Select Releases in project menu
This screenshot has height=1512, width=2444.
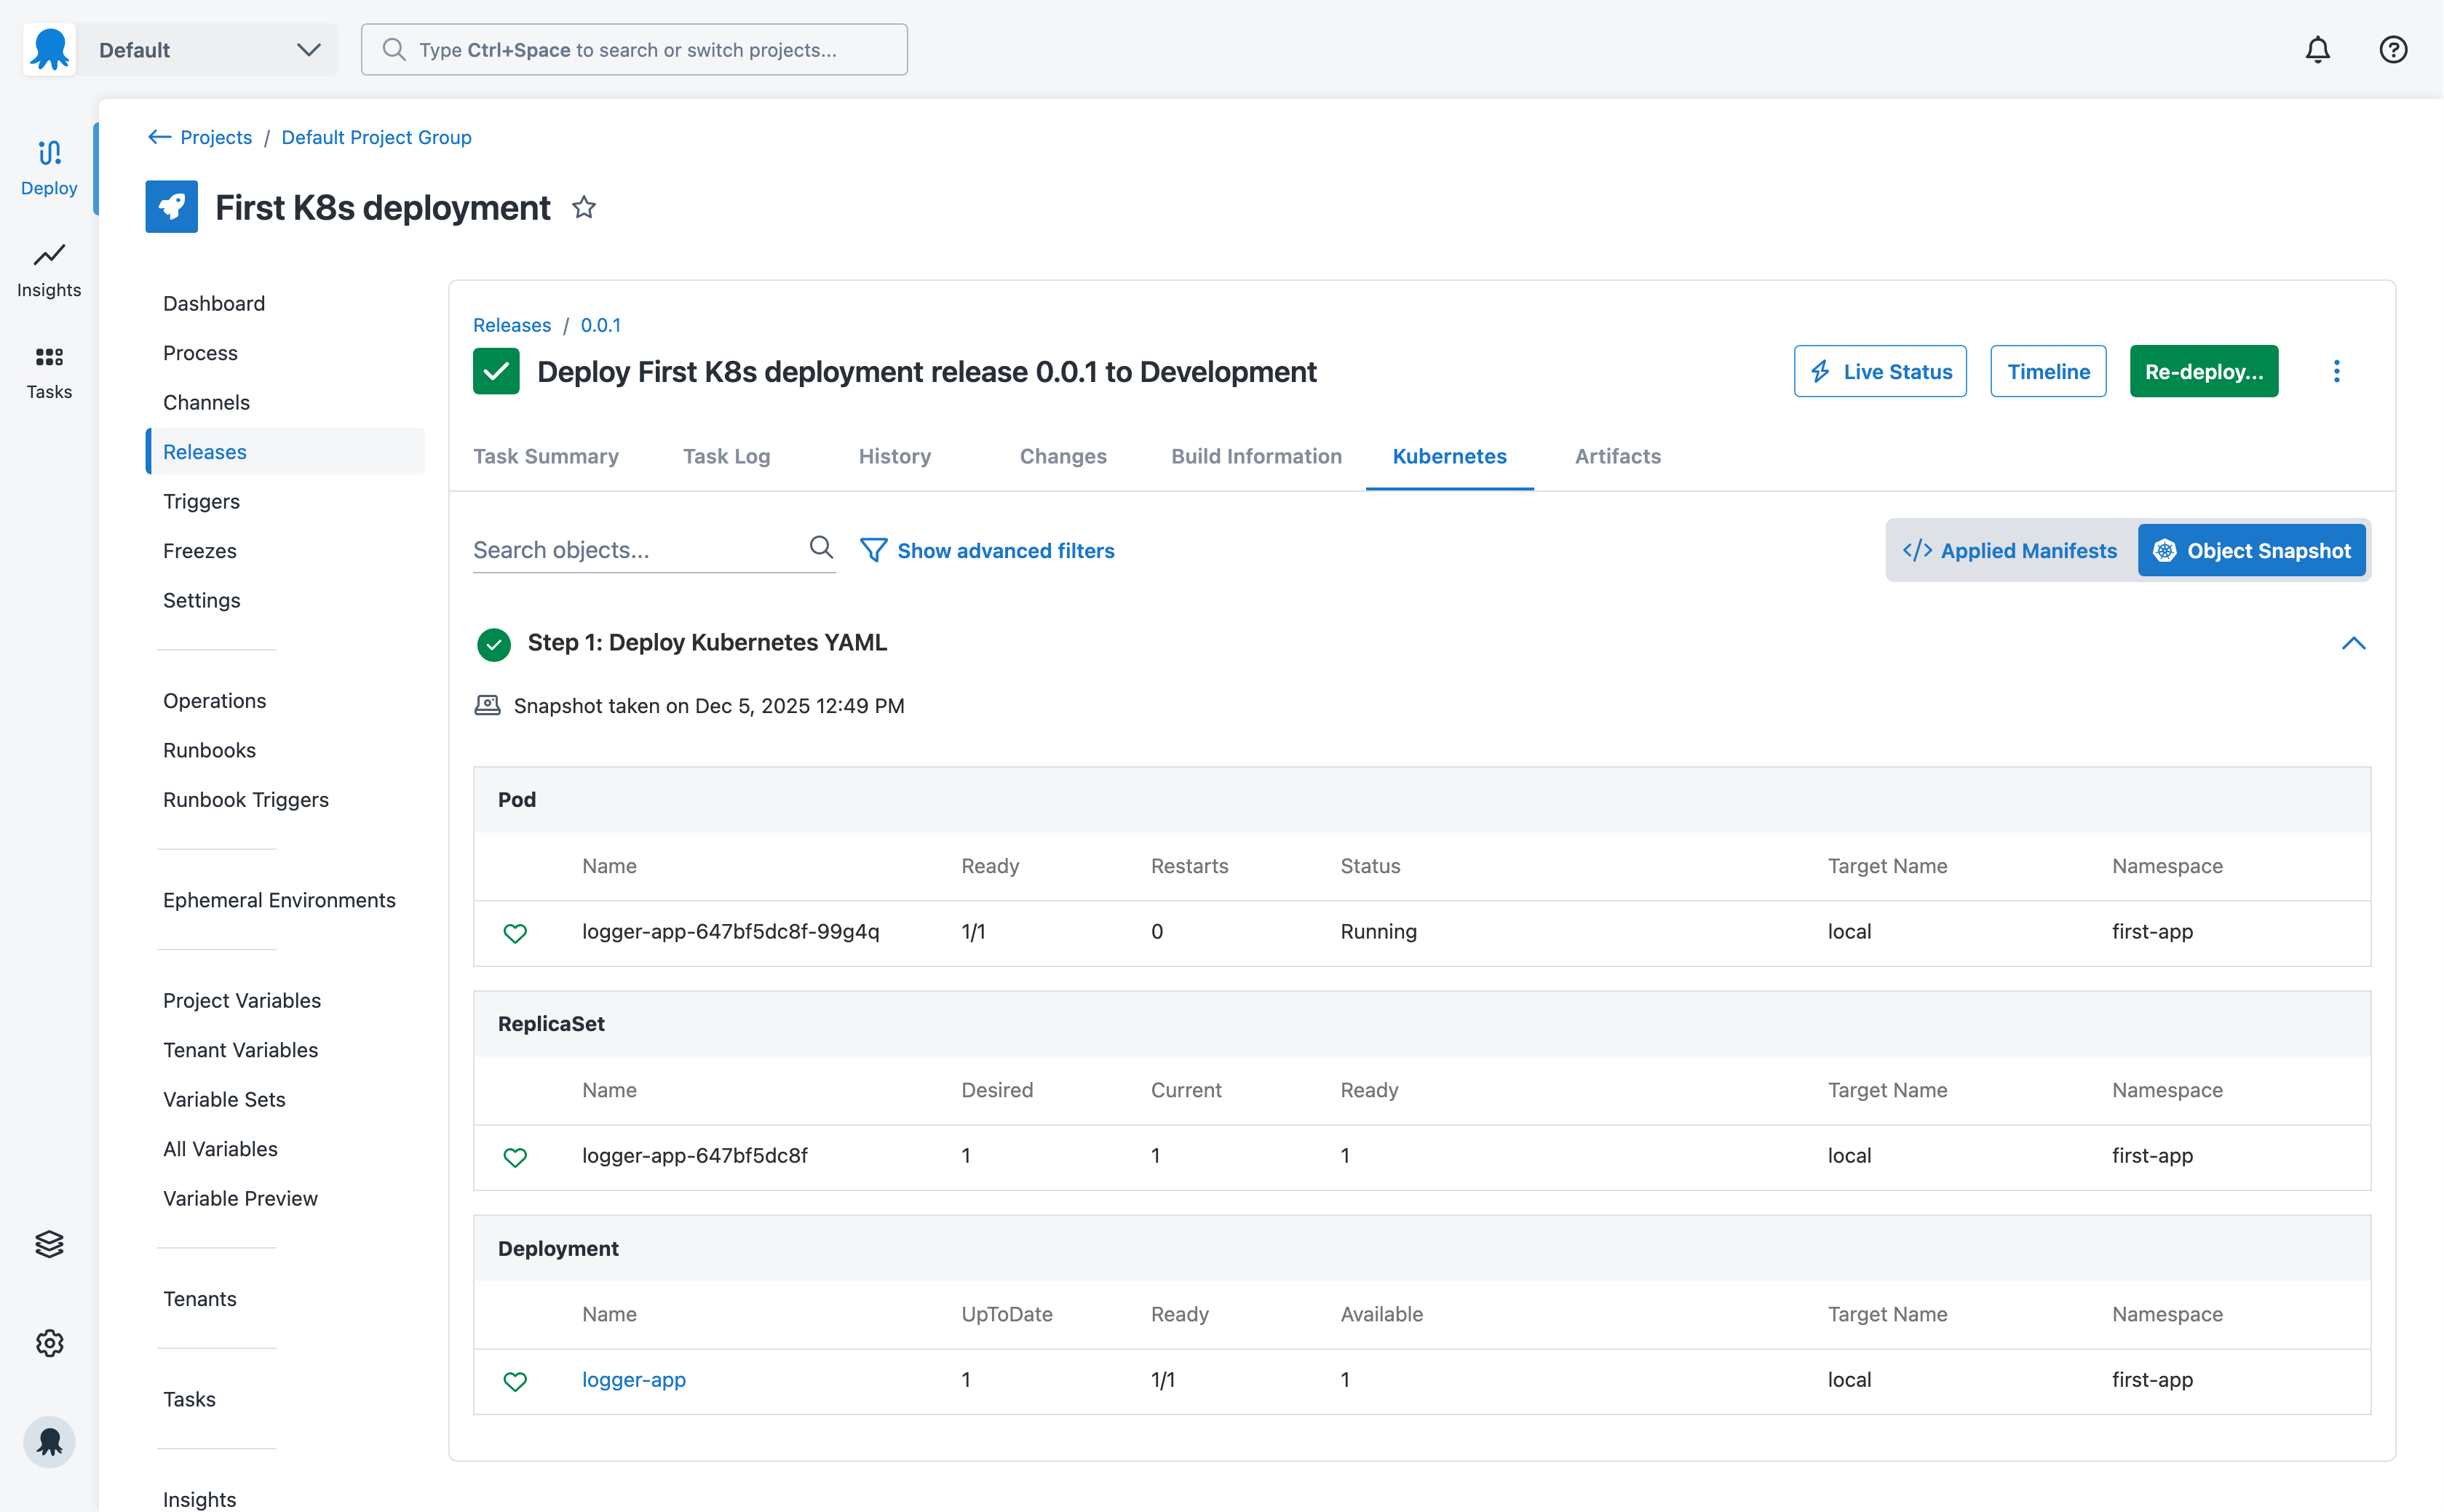point(285,451)
